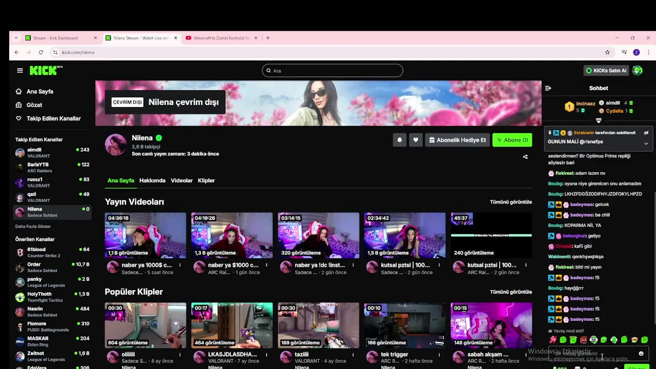Expand the gift leaderboard arrow

point(599,120)
